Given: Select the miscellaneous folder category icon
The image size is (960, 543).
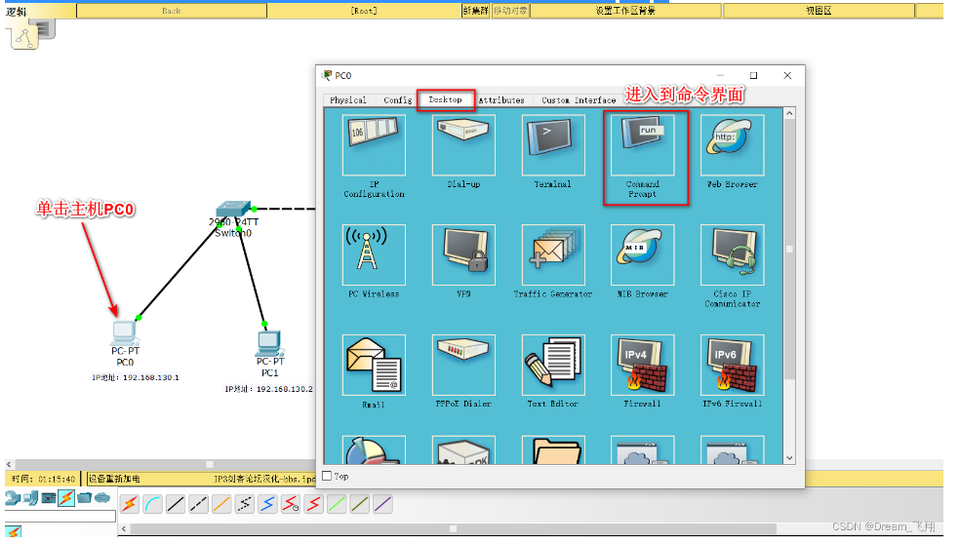Looking at the screenshot, I should pos(85,498).
